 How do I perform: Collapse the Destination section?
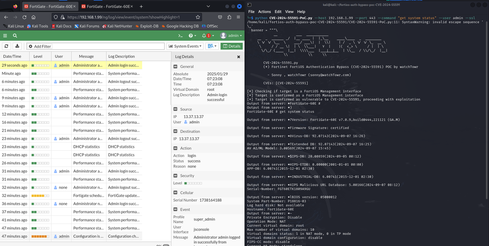pos(175,132)
